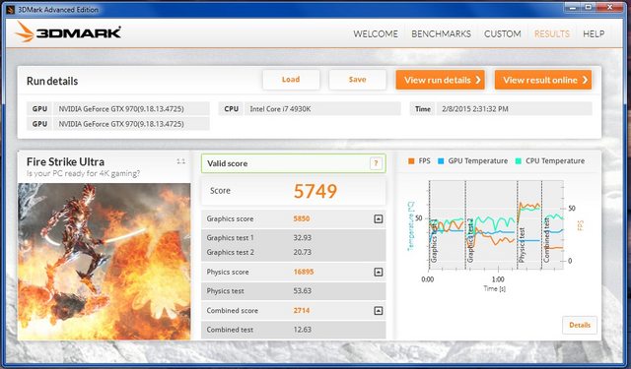The image size is (631, 369).
Task: Go to the Welcome tab
Action: [x=376, y=34]
